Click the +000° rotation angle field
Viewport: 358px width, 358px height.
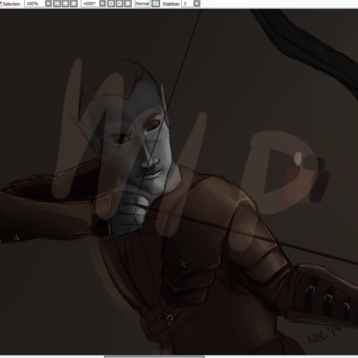[x=89, y=4]
